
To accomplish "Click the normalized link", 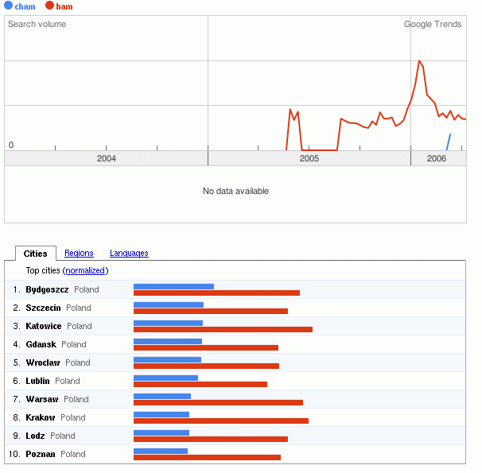I will 86,271.
